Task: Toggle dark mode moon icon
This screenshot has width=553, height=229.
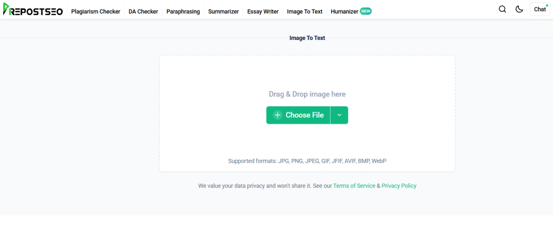Action: pos(519,9)
